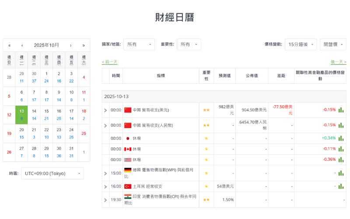Expand the China trade balance (USD) row
This screenshot has height=219, width=350.
coord(105,110)
